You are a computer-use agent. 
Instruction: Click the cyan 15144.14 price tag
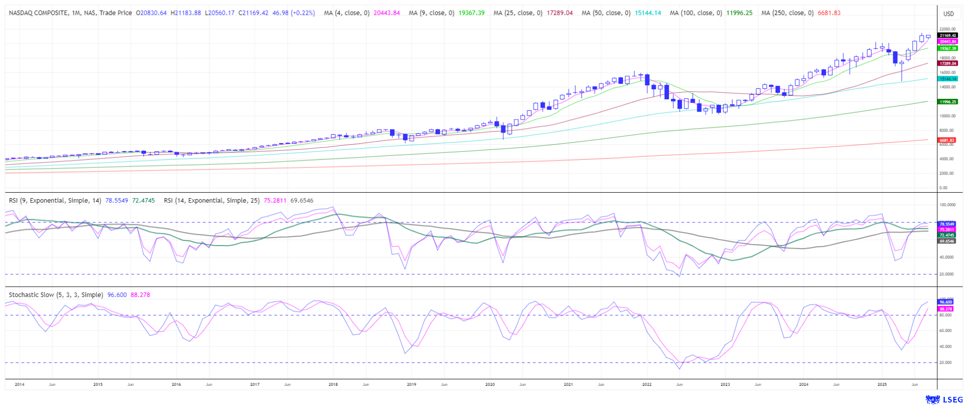[947, 79]
